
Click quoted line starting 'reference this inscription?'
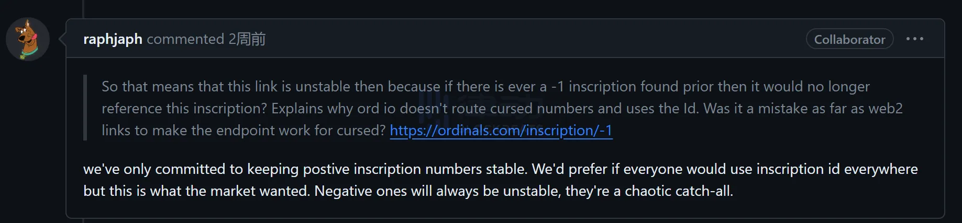click(502, 108)
